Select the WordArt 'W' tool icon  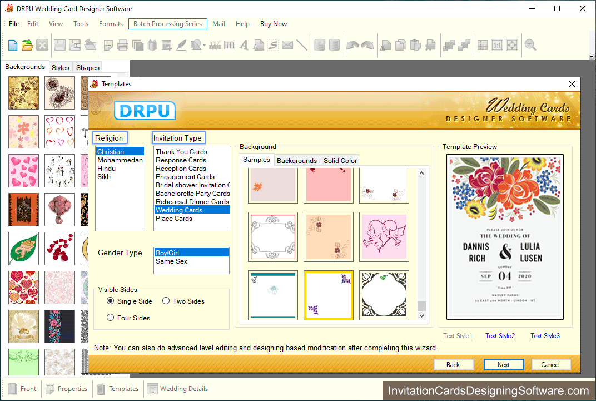(x=215, y=45)
